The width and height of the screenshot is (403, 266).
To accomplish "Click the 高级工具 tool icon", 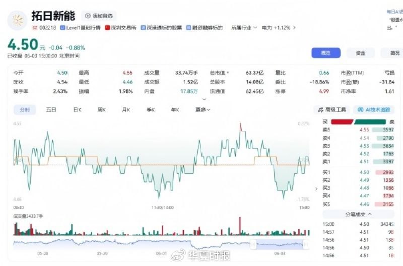I will [321, 110].
